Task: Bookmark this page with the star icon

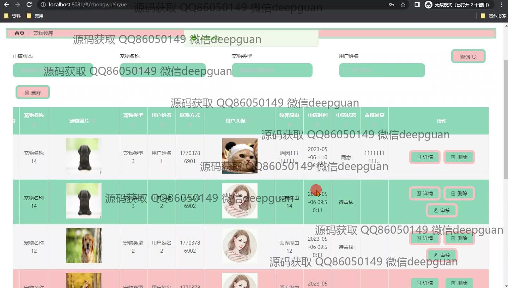Action: (x=403, y=5)
